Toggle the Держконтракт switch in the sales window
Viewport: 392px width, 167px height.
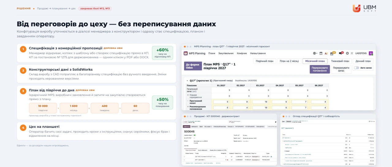coord(195,135)
